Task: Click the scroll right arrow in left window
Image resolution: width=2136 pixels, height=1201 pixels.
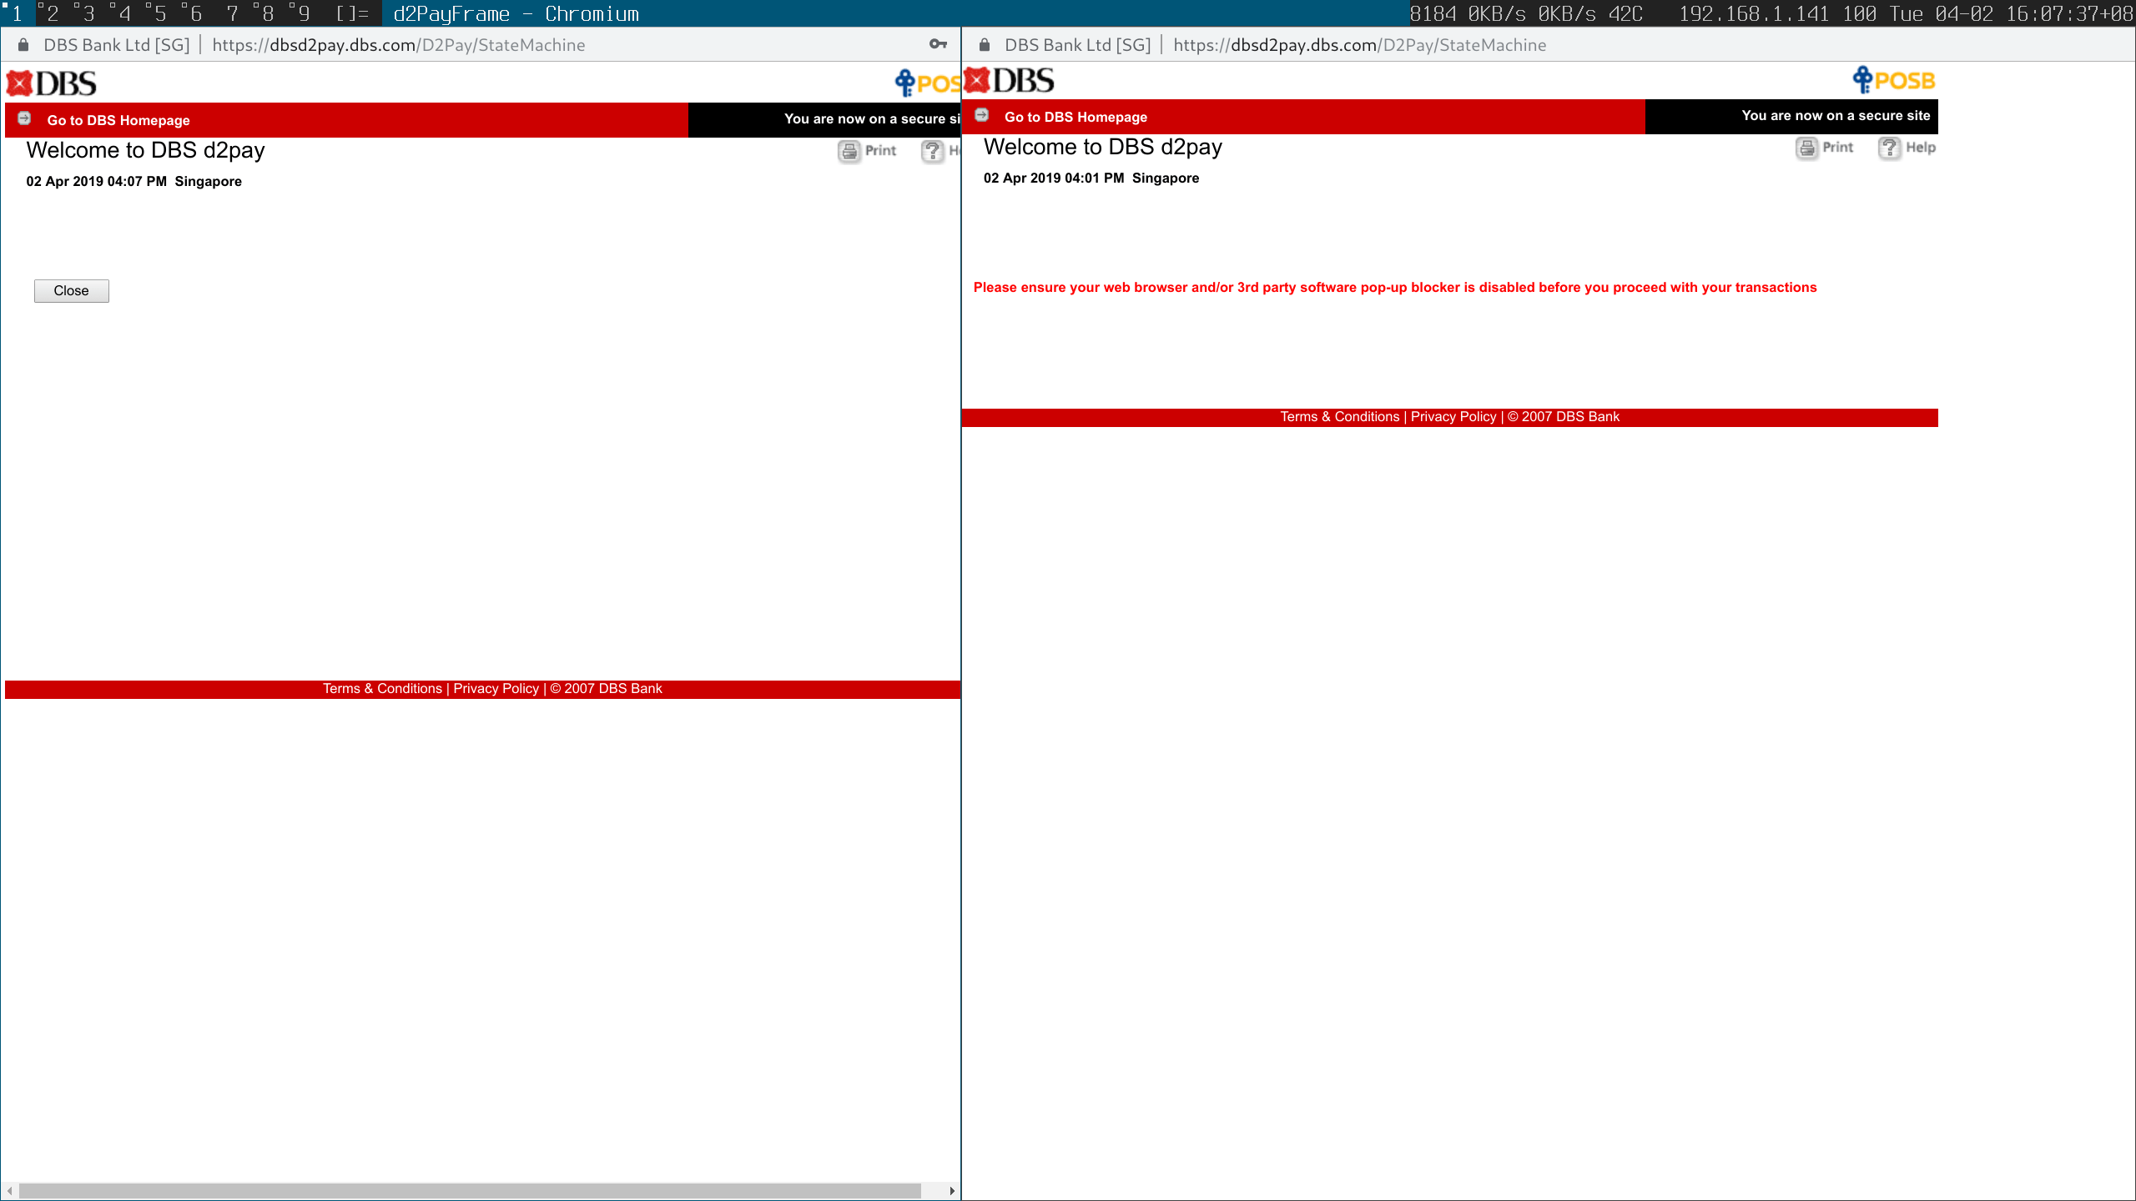Action: point(952,1191)
